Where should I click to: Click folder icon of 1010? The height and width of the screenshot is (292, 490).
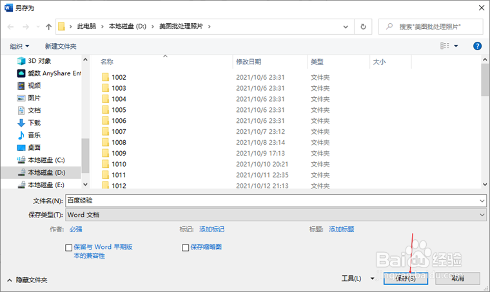click(x=105, y=164)
